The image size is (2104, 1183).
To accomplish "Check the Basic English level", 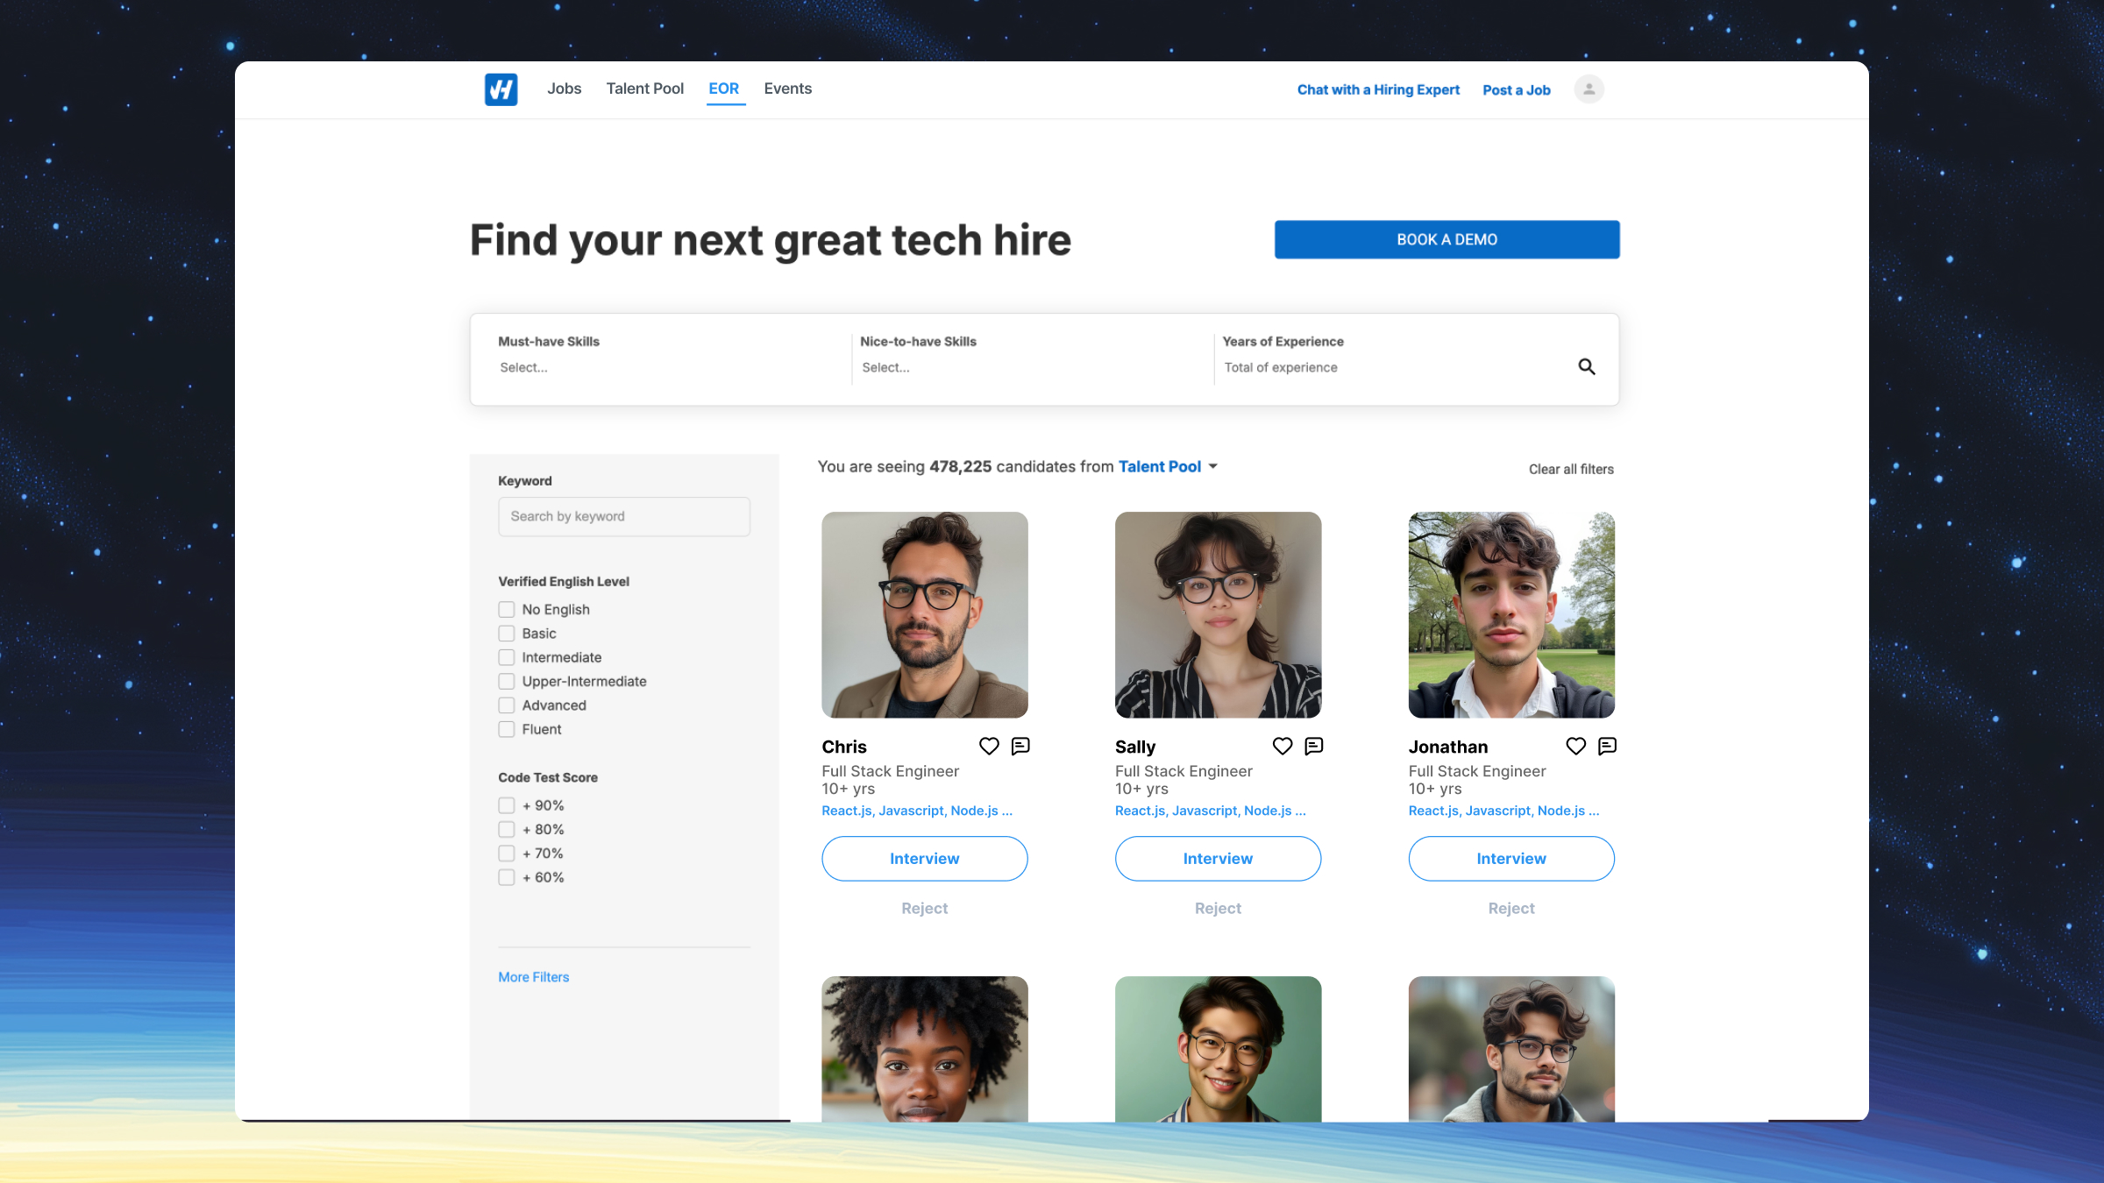I will (507, 634).
